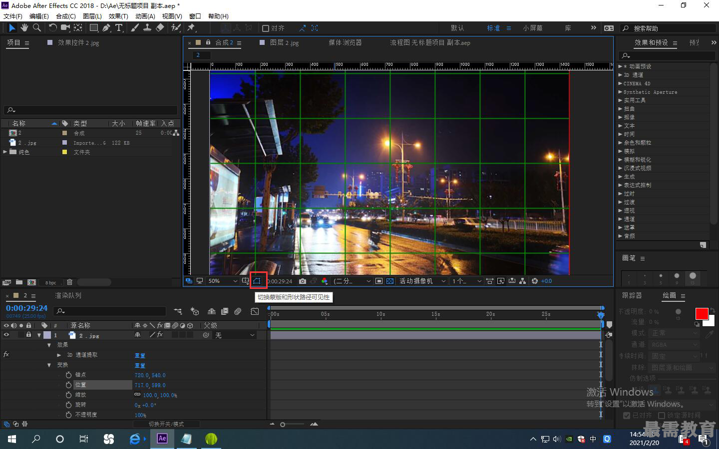Viewport: 719px width, 449px height.
Task: Open the 1个… view layout dropdown
Action: coord(466,281)
